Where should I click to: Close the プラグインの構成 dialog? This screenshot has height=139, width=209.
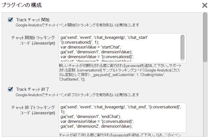[205, 5]
